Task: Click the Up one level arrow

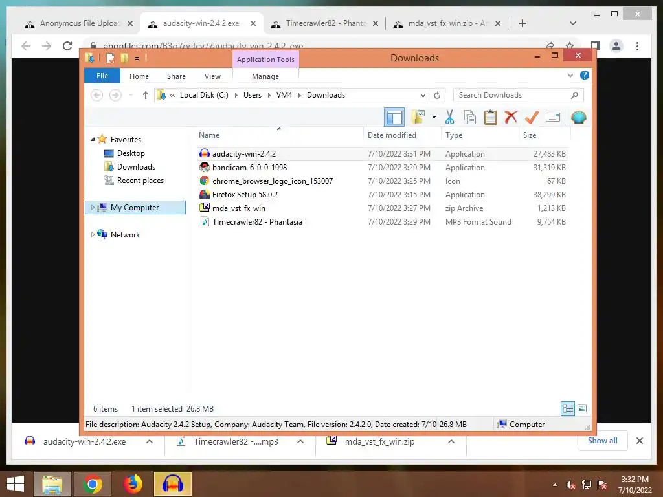Action: (146, 95)
